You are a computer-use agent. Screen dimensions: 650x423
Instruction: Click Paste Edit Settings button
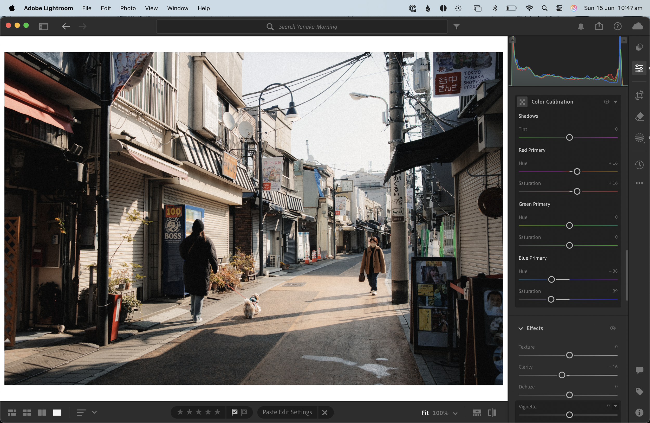point(287,412)
